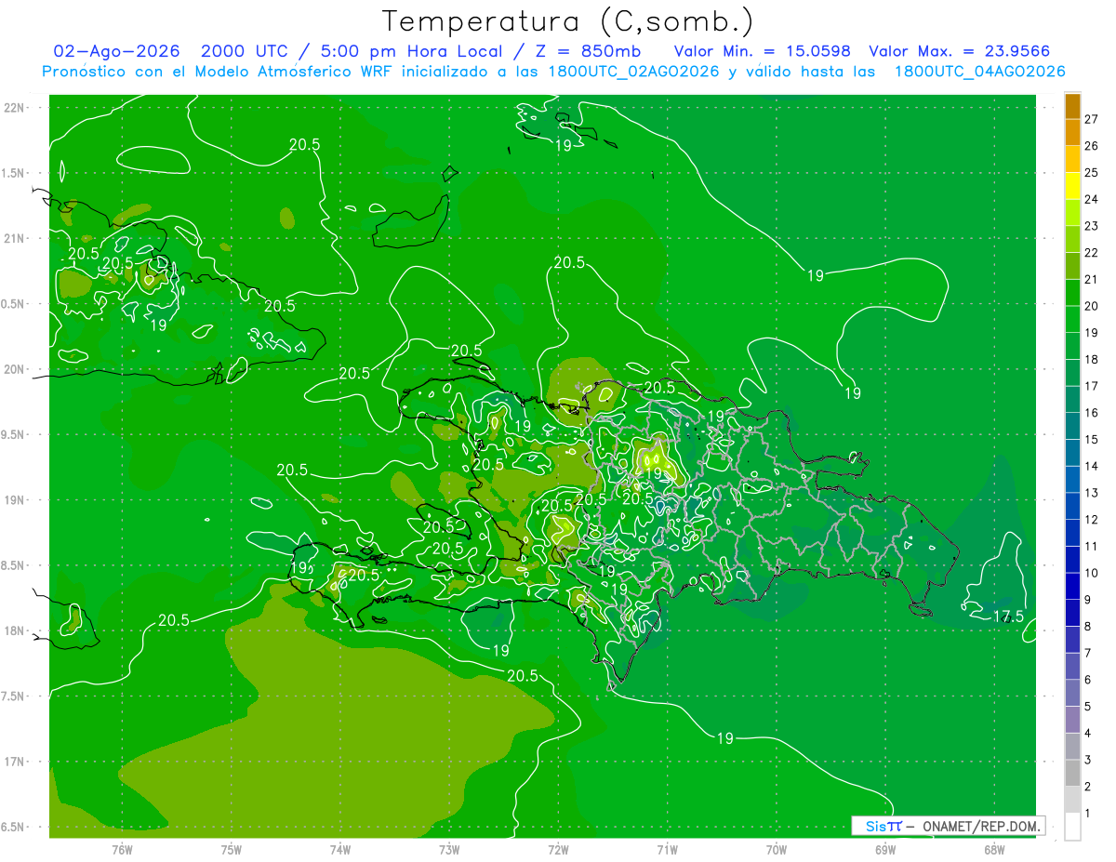1116x862 pixels.
Task: Click the '76W' longitude axis label
Action: (x=122, y=849)
